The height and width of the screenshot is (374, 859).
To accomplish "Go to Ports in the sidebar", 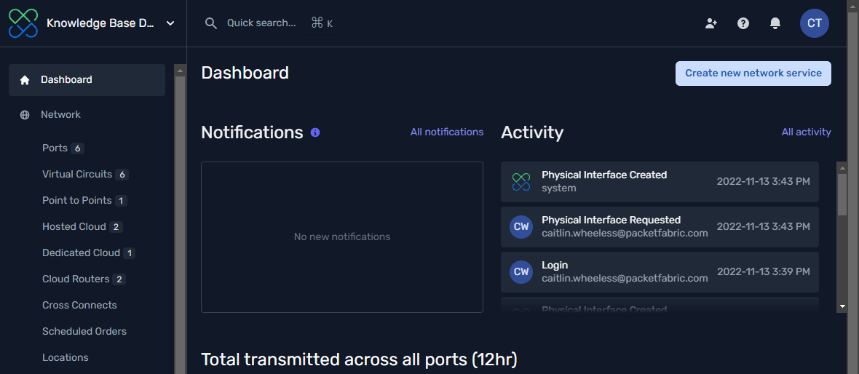I will (x=55, y=148).
